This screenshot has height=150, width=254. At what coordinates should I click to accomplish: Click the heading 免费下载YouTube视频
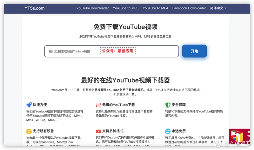click(125, 27)
